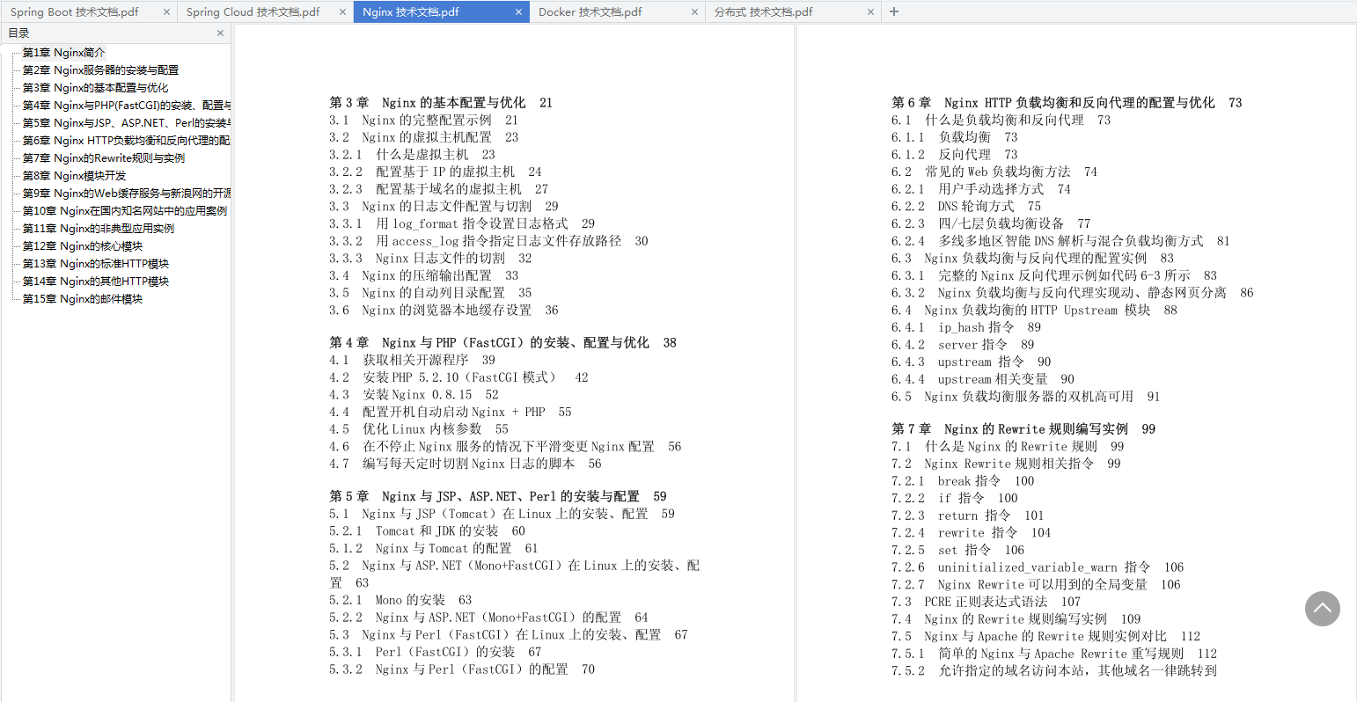The image size is (1357, 702).
Task: Jump to 第2章 Nginx服务器的安装与配置 in outline
Action: [x=100, y=70]
